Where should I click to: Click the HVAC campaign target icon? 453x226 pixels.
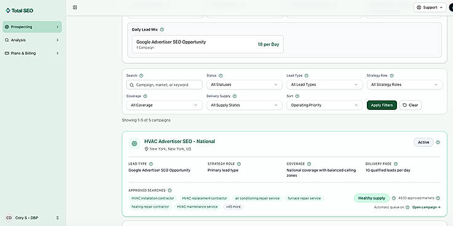(x=134, y=143)
